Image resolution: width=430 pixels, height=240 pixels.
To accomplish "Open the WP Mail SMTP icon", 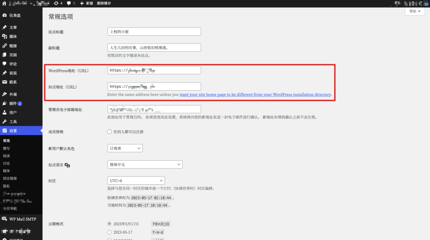I will pos(4,219).
